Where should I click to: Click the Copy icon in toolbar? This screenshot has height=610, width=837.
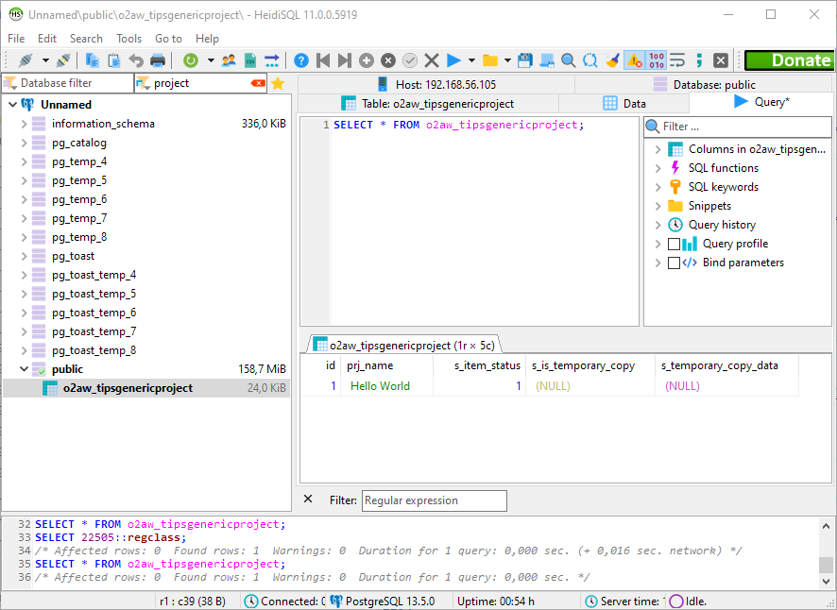[92, 60]
